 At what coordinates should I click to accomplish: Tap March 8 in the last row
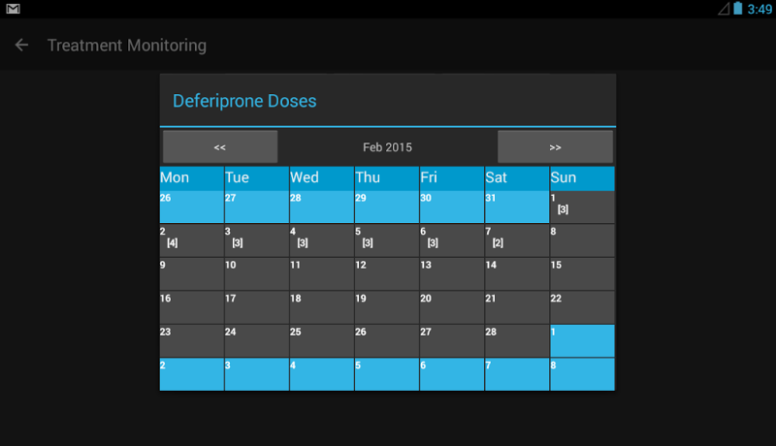(x=582, y=374)
